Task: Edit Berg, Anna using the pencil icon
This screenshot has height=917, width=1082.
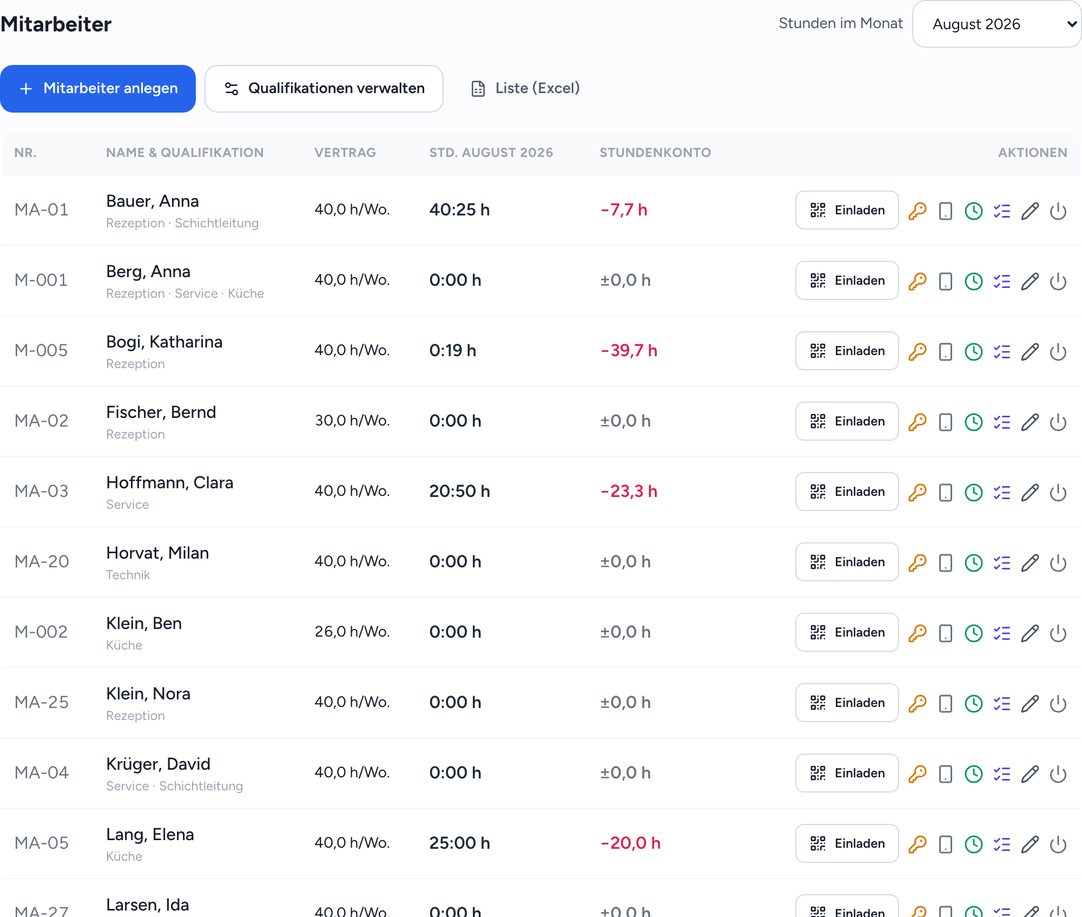Action: [x=1030, y=281]
